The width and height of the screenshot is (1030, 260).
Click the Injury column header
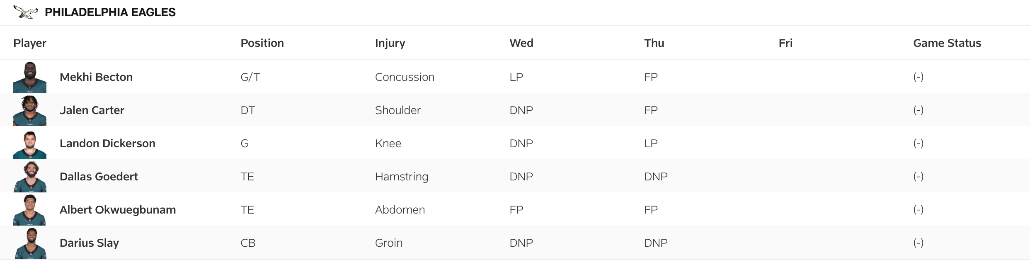[x=390, y=43]
